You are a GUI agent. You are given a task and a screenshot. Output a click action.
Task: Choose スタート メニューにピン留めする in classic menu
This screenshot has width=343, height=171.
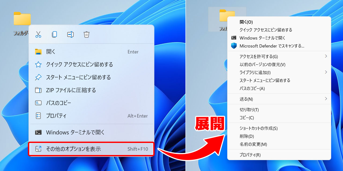(x=279, y=80)
